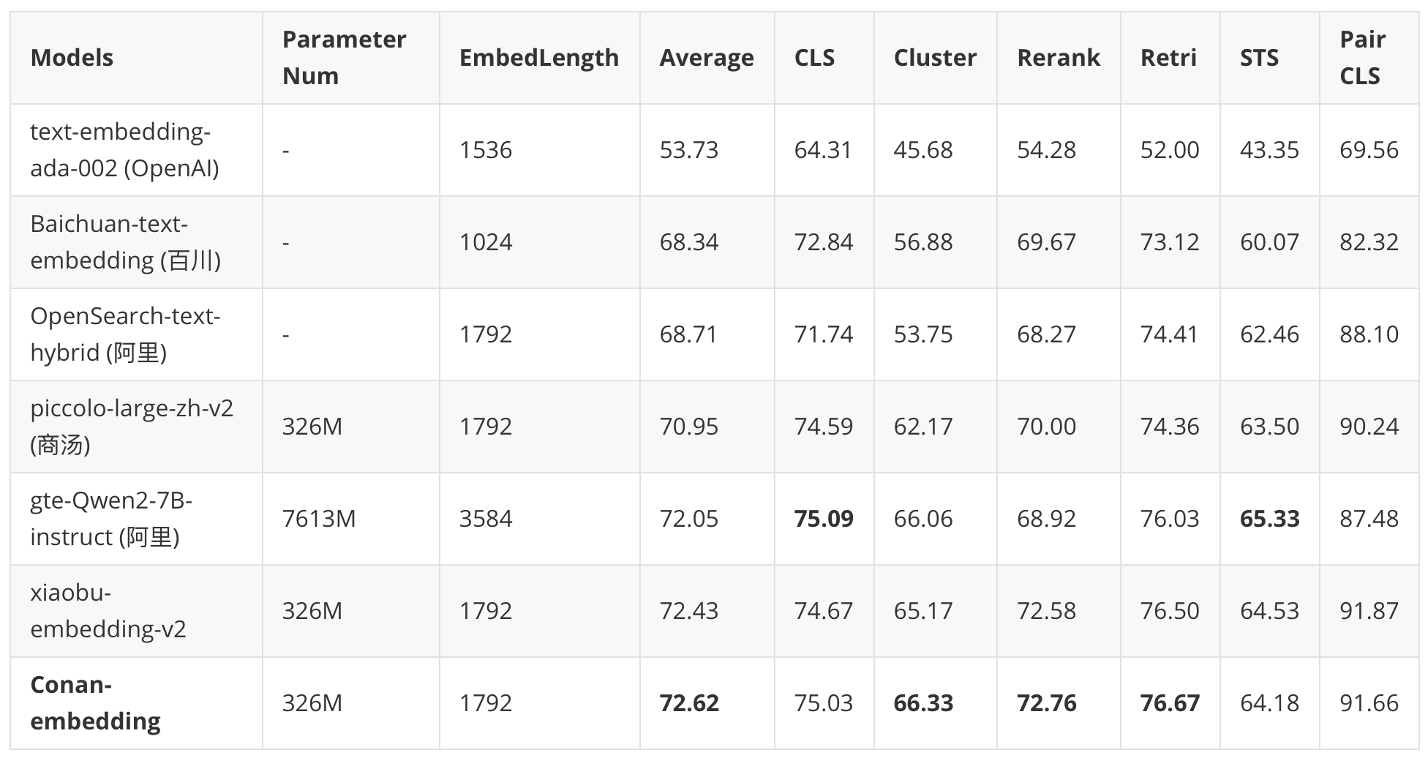Select the piccolo-large-zh-v2 model cell
This screenshot has width=1428, height=758.
click(132, 427)
